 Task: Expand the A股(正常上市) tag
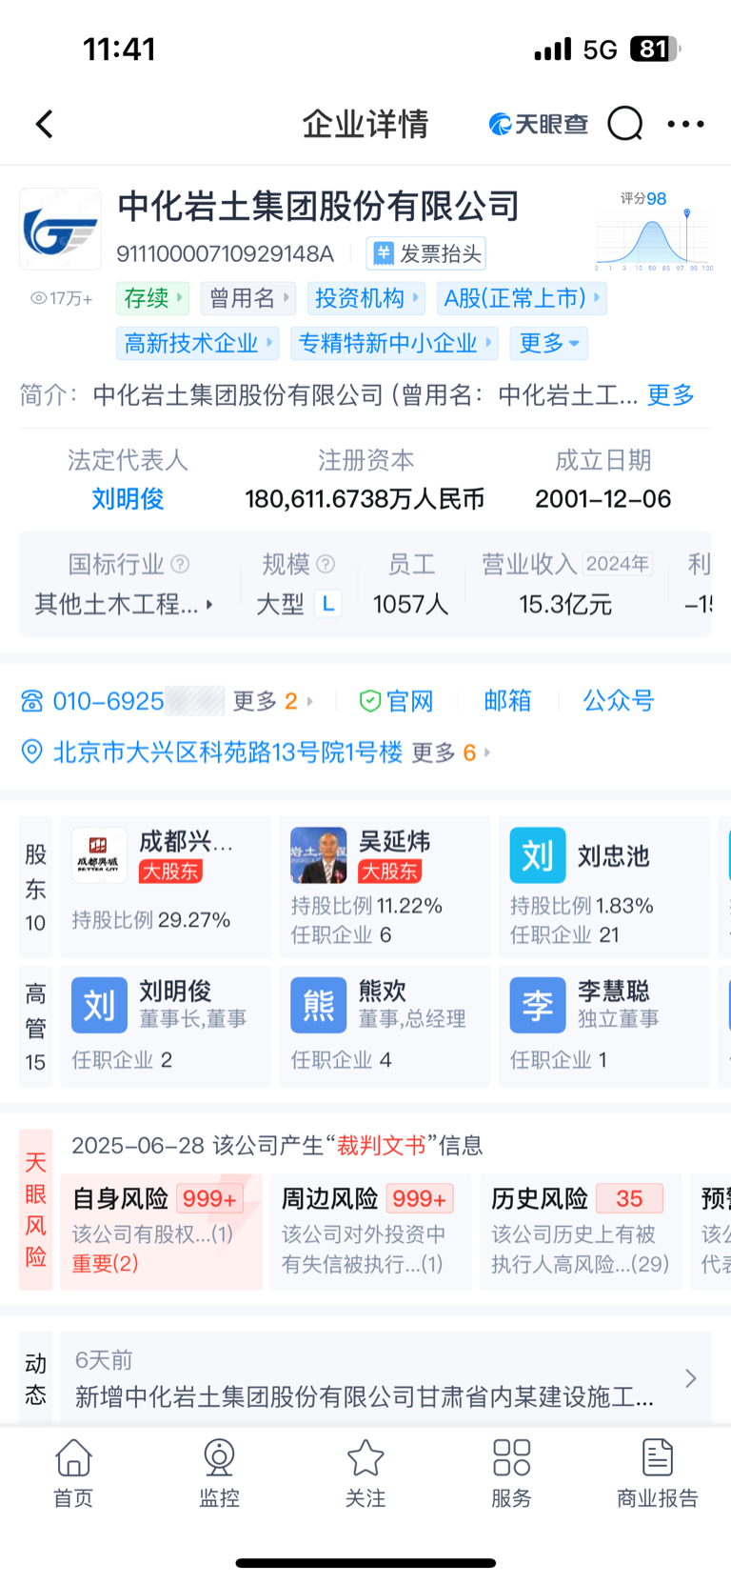tap(522, 298)
